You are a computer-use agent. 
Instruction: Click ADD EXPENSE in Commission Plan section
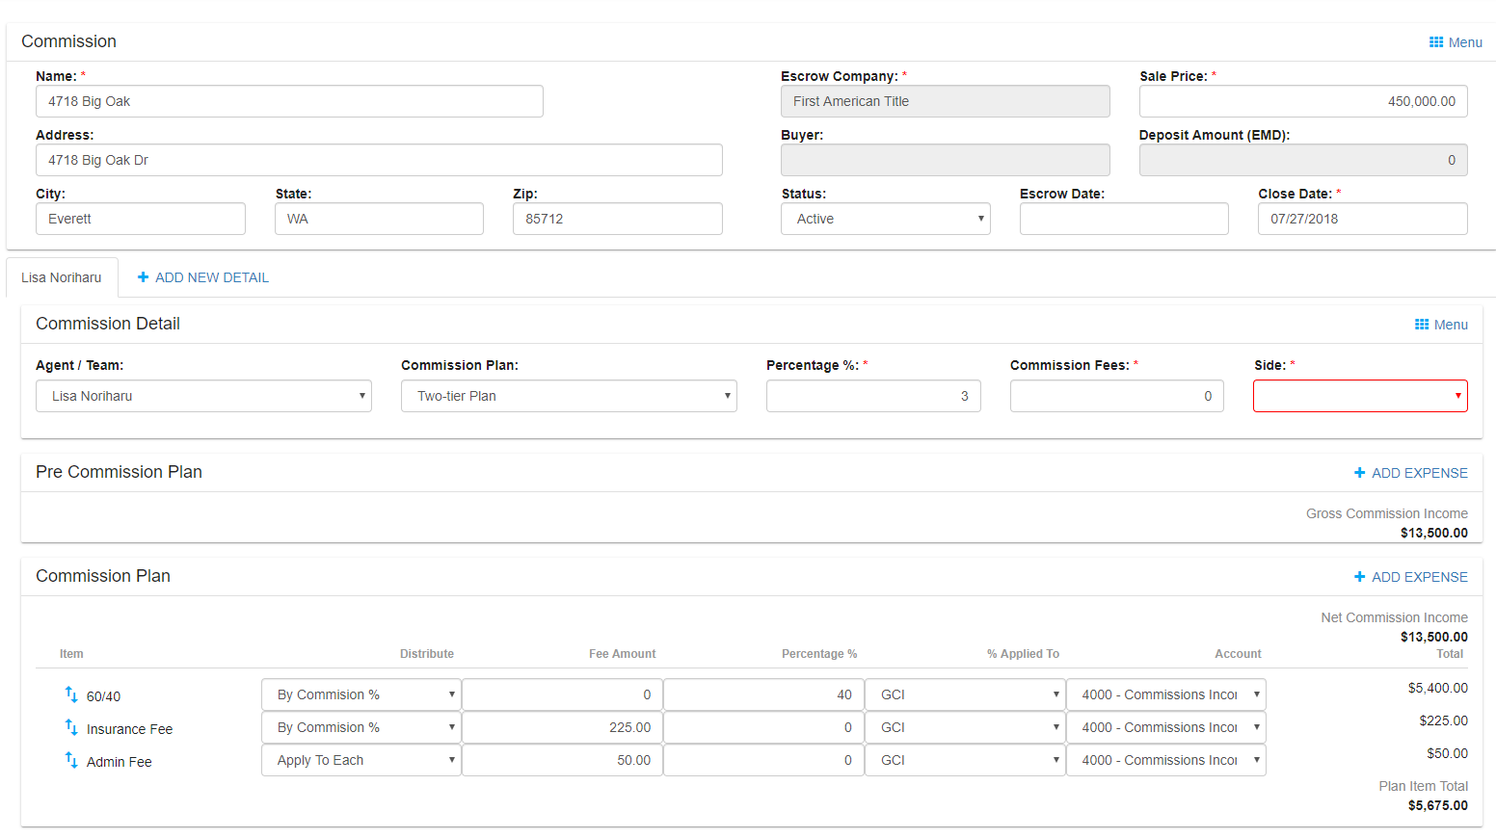pos(1419,577)
